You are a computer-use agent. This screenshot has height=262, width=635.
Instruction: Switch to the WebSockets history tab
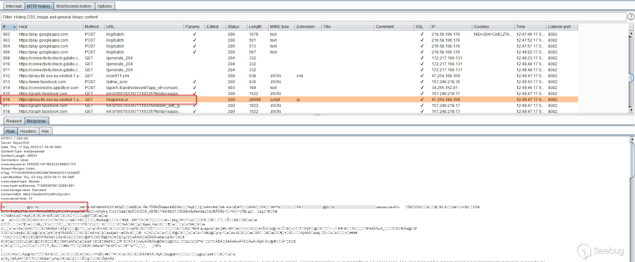coord(73,6)
